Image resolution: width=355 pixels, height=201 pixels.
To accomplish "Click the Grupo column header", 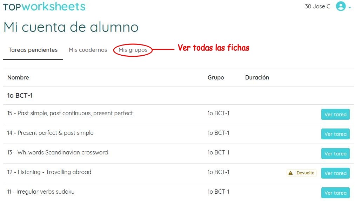I will 216,77.
